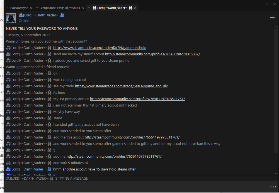Click the 'Tuesday, 5 September 2017' date

coord(28,35)
